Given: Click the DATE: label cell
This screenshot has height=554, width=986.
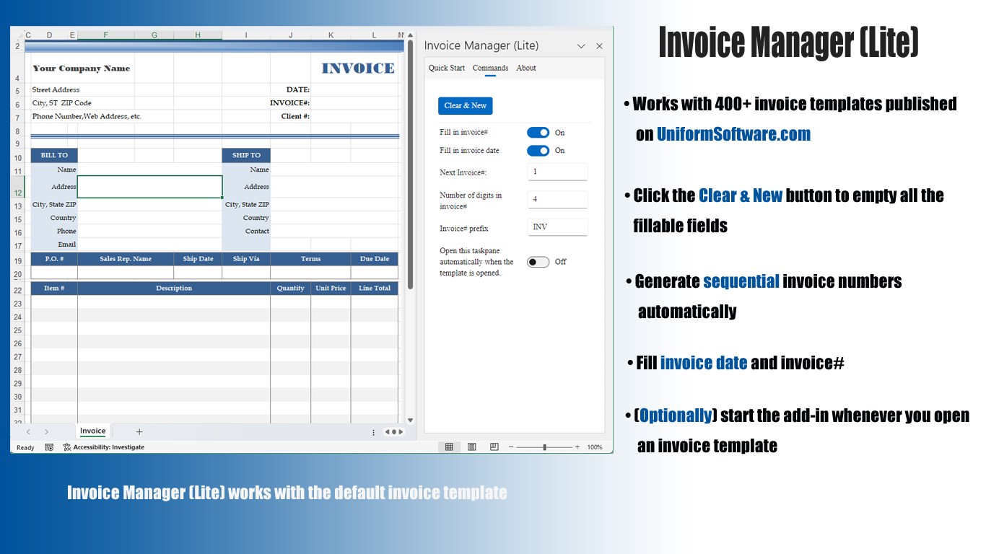Looking at the screenshot, I should (298, 90).
